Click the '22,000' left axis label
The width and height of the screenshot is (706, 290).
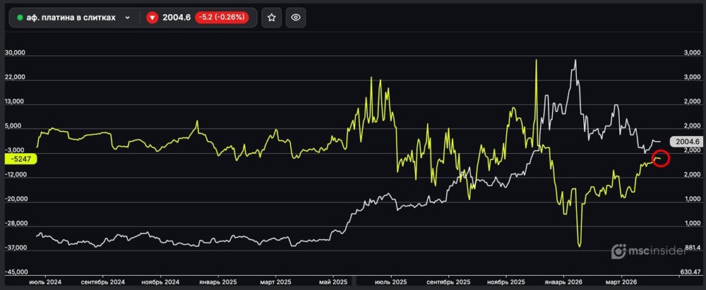point(15,78)
